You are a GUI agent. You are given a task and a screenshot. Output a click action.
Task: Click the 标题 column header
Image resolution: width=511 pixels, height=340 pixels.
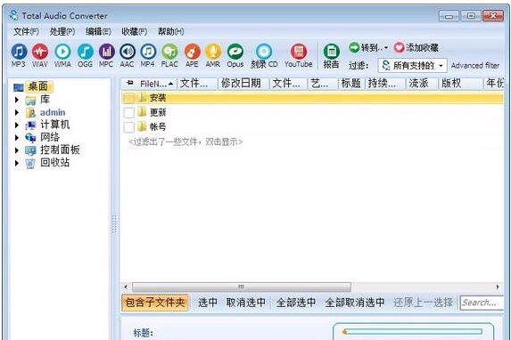click(351, 84)
